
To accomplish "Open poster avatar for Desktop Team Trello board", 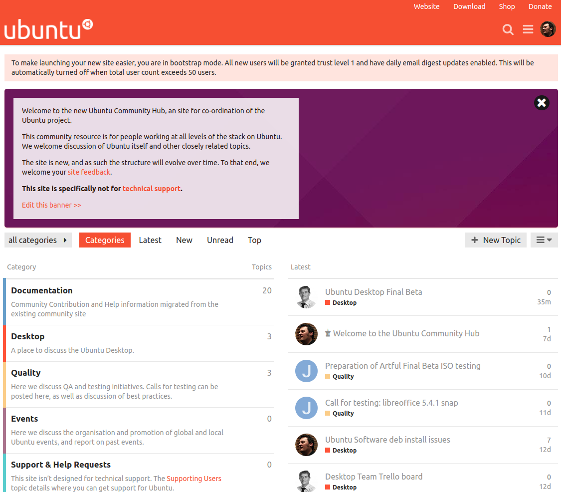I will 306,481.
